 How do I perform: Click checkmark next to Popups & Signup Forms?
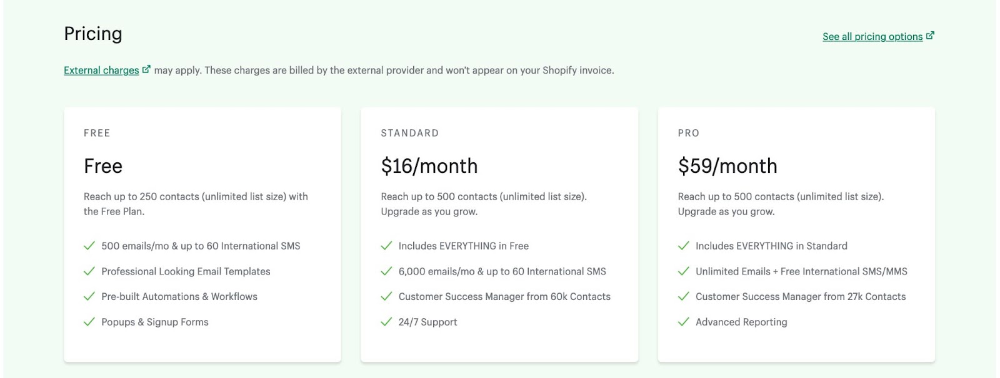tap(89, 322)
